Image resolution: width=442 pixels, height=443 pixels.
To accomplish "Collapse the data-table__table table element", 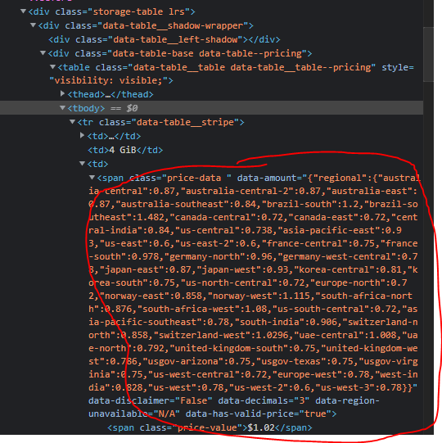I will point(52,67).
